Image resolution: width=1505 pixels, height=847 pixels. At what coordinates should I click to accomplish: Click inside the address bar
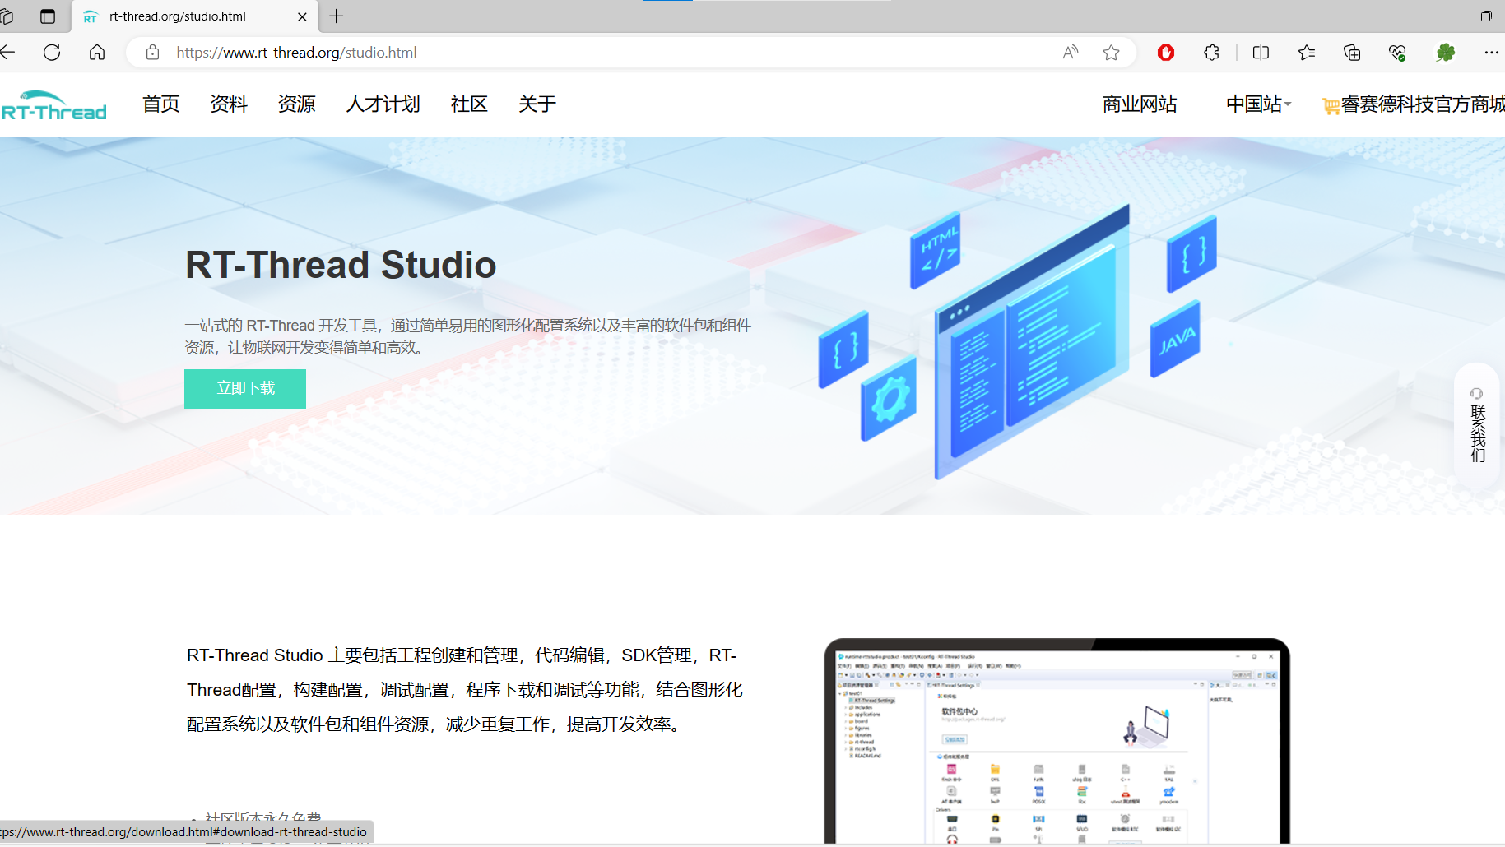pyautogui.click(x=576, y=53)
